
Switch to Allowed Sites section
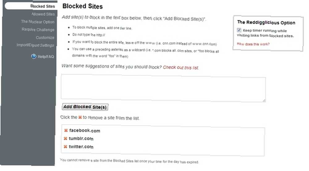[43, 14]
